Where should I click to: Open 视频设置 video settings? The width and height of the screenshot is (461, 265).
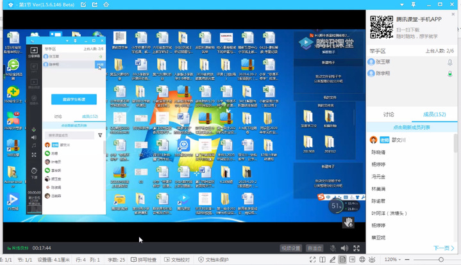coord(291,248)
